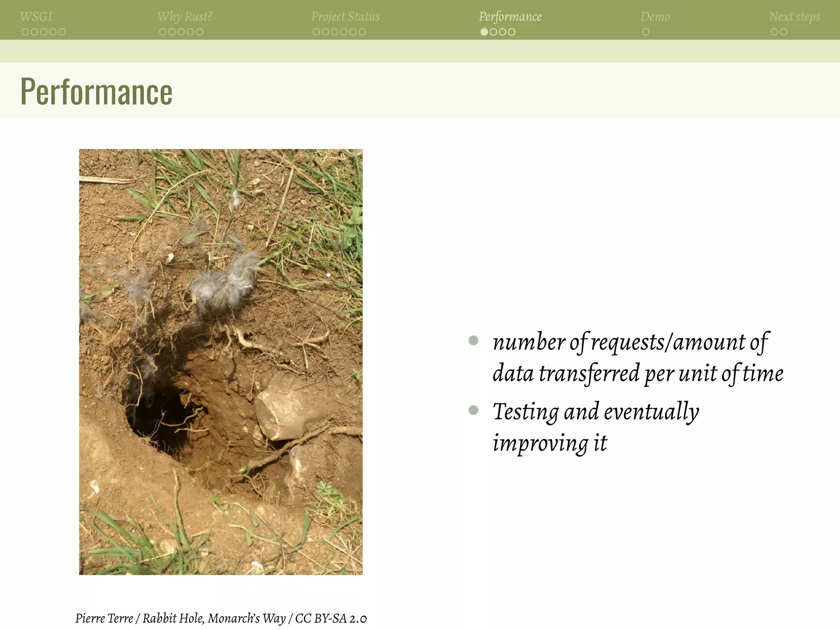This screenshot has width=840, height=630.
Task: Open the WSGI section link
Action: coord(36,16)
